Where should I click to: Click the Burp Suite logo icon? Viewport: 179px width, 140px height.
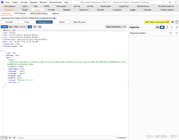pyautogui.click(x=2, y=2)
